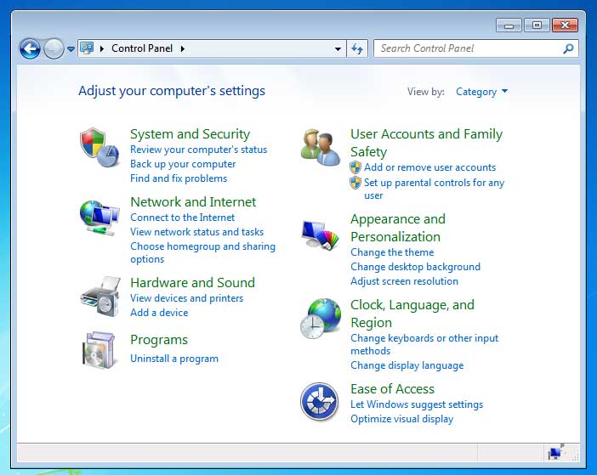597x475 pixels.
Task: Close the Control Panel window
Action: click(x=565, y=25)
